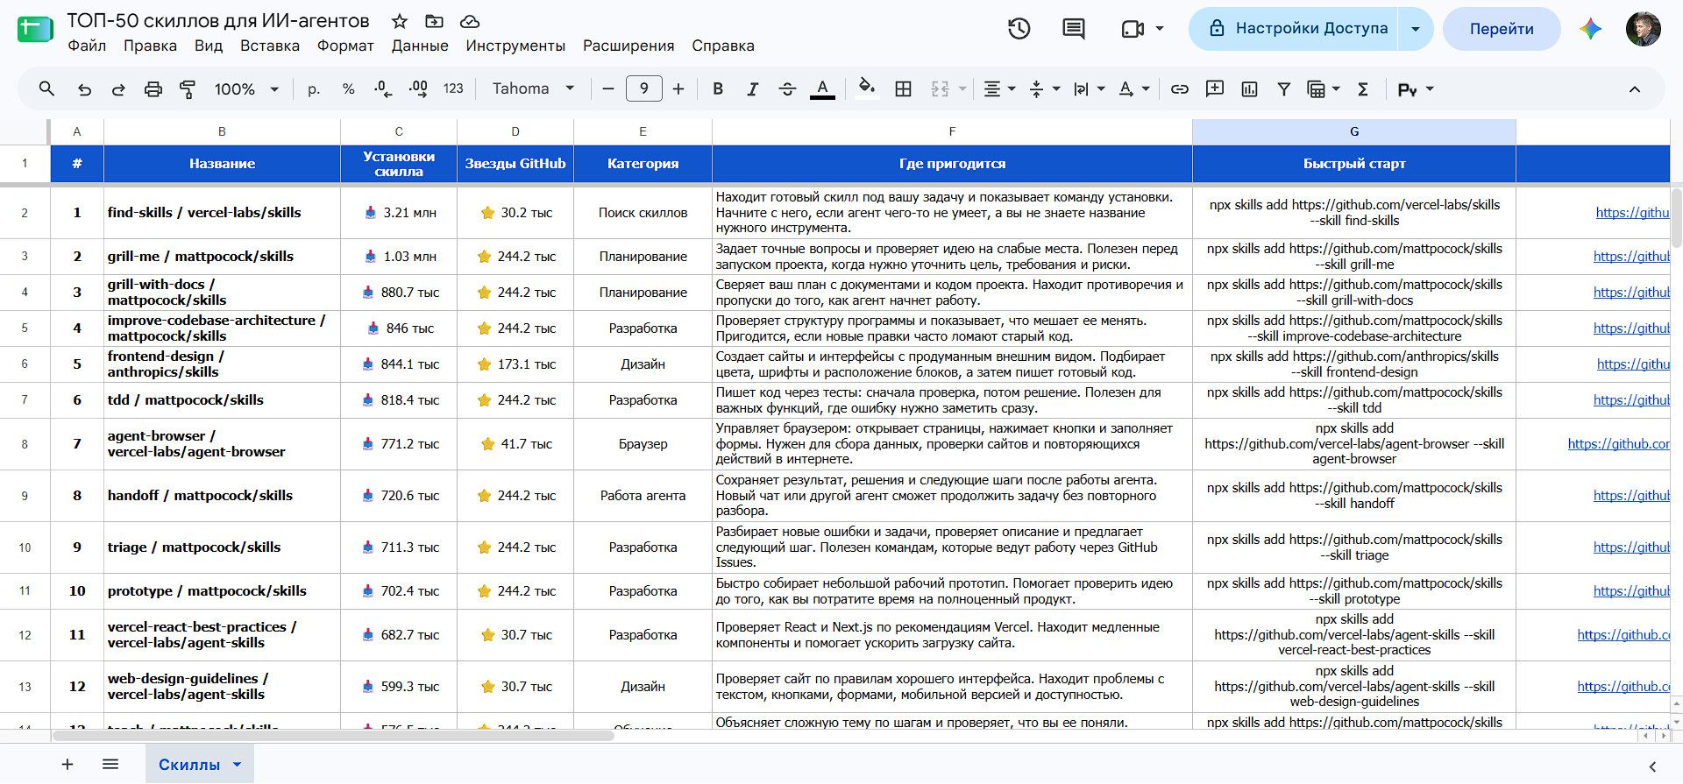Star the document title
This screenshot has height=784, width=1683.
point(400,21)
